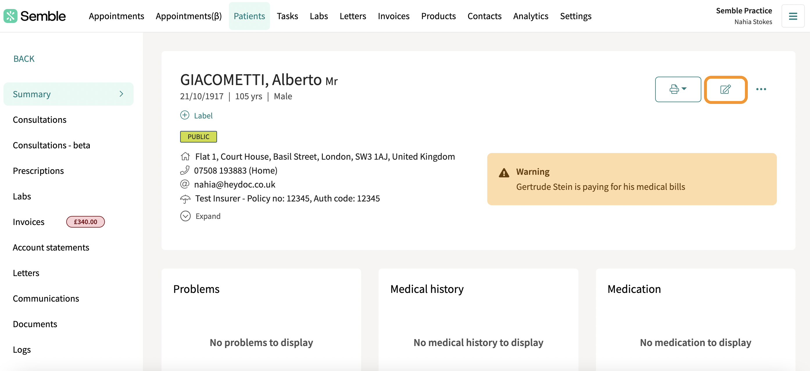Open the print dropdown button

pos(678,89)
